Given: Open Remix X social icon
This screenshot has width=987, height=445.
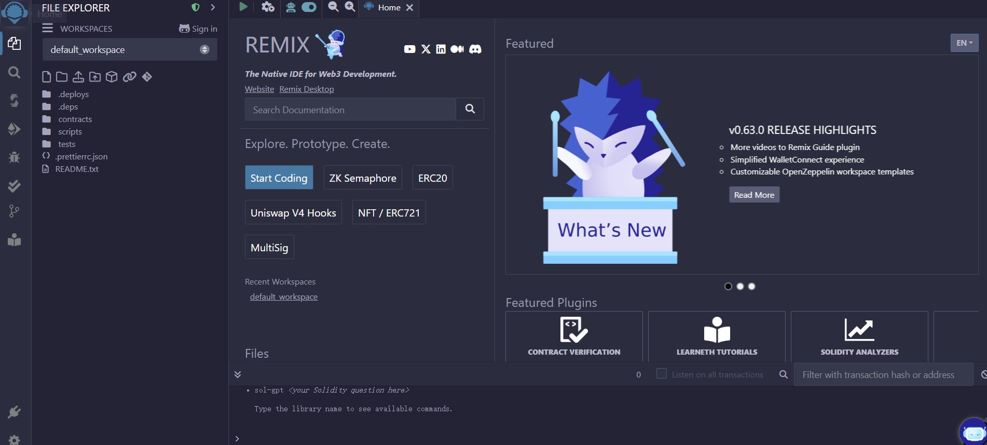Looking at the screenshot, I should (x=426, y=49).
